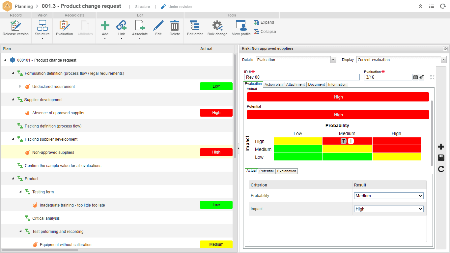Switch to the Action plan tab
The image size is (450, 253).
click(x=273, y=85)
